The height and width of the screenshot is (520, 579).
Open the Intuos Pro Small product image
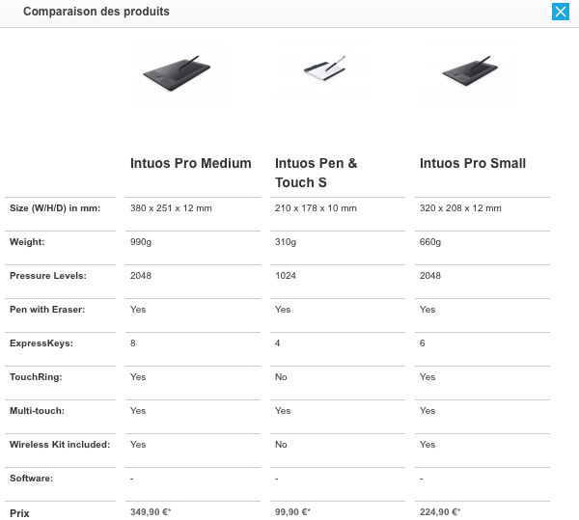click(x=469, y=72)
